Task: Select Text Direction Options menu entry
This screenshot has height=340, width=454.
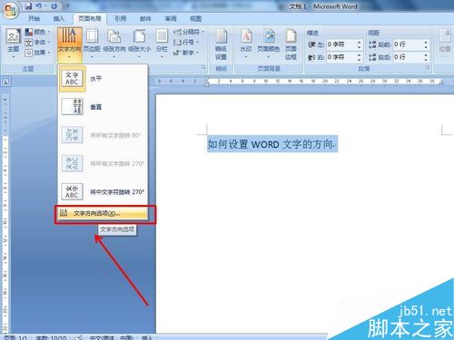Action: [103, 213]
